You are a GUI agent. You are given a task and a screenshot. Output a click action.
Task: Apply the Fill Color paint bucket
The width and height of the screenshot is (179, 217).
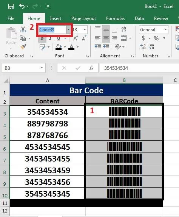pyautogui.click(x=59, y=47)
